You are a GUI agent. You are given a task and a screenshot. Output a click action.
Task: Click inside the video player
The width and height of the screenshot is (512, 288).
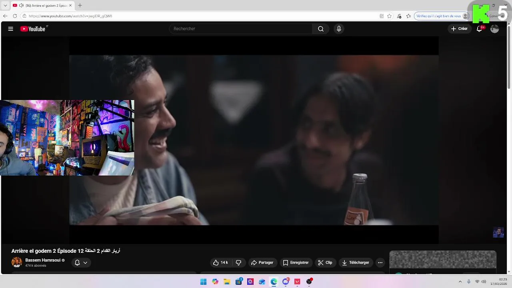tap(254, 140)
